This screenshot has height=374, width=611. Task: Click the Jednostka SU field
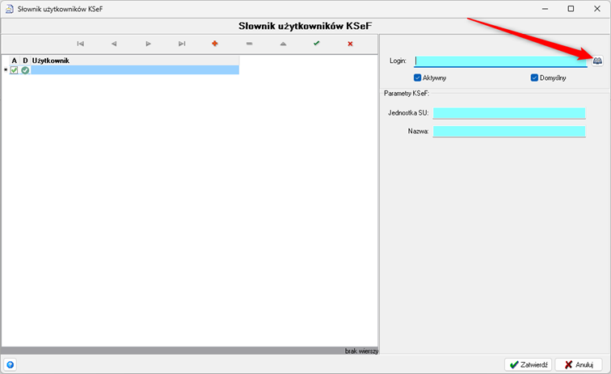[508, 113]
